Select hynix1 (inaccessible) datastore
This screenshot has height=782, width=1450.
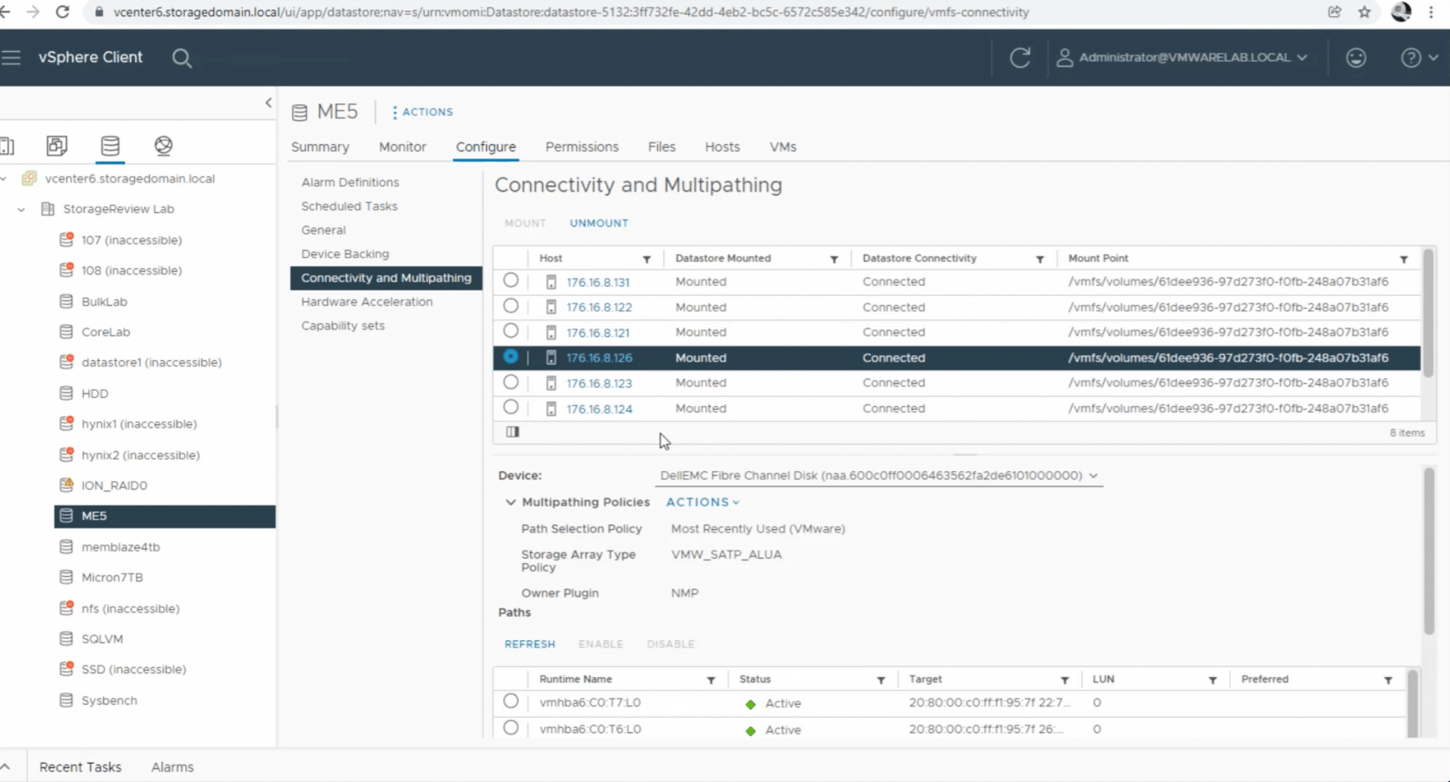(139, 424)
